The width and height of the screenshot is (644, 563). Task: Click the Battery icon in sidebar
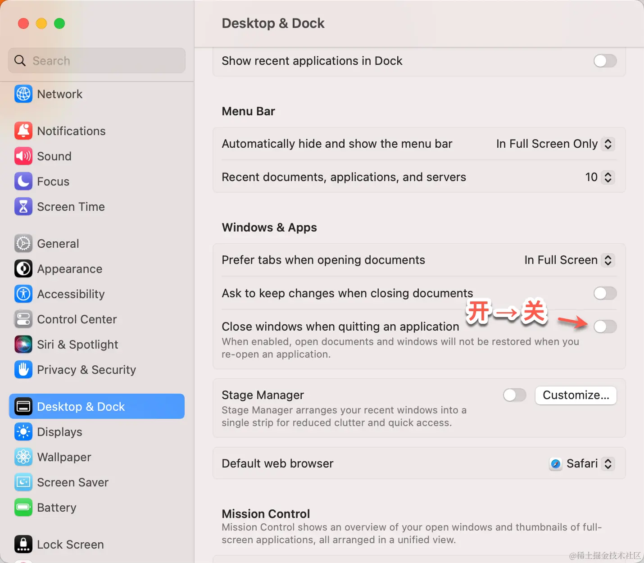23,508
